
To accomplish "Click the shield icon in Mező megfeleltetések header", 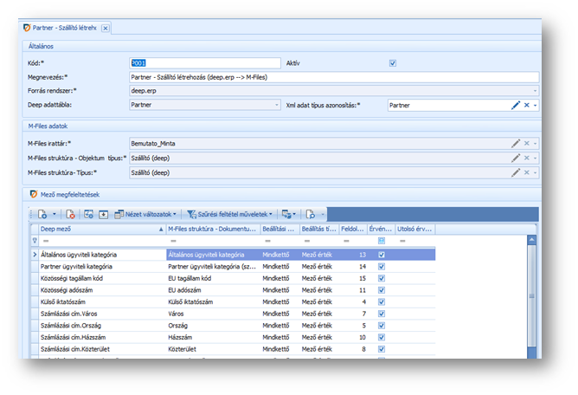I will pyautogui.click(x=34, y=194).
